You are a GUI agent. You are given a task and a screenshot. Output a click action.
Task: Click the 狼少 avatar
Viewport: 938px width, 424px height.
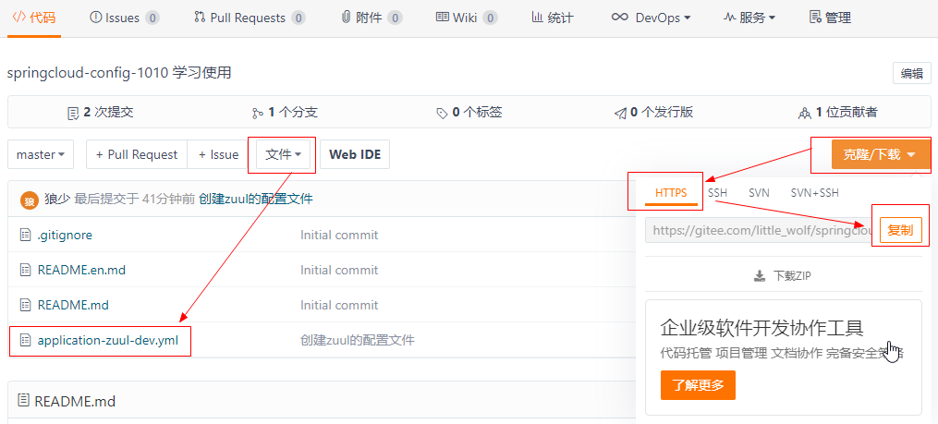[x=29, y=200]
